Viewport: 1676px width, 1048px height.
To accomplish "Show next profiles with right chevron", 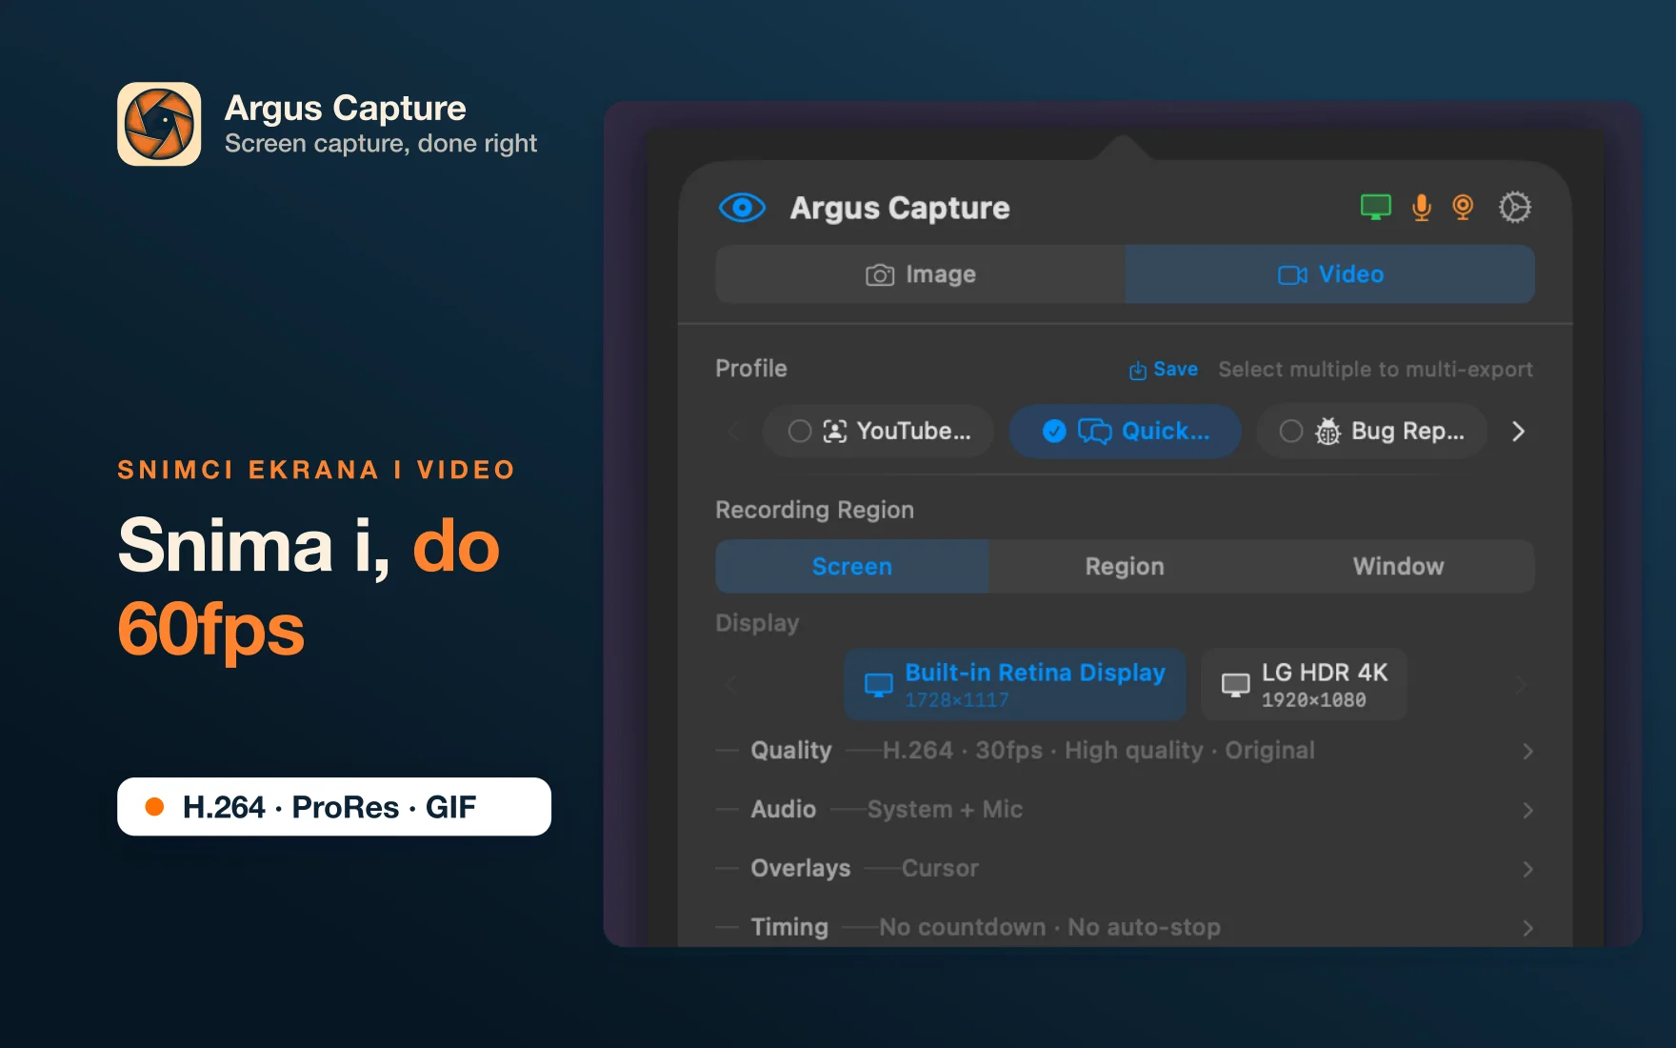I will [x=1518, y=432].
